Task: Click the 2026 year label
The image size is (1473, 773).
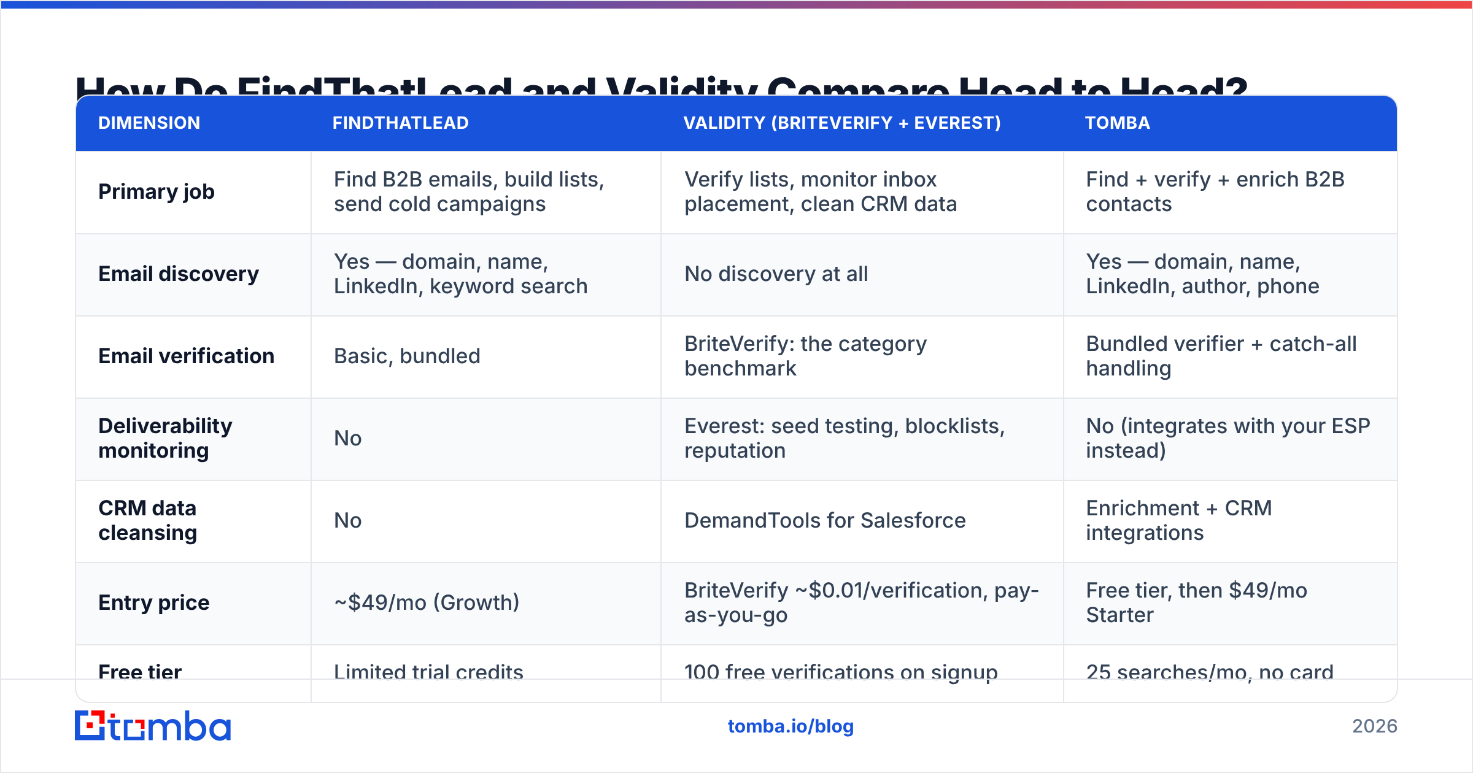Action: [x=1375, y=726]
